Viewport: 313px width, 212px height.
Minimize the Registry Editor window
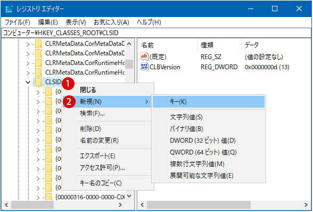point(251,9)
